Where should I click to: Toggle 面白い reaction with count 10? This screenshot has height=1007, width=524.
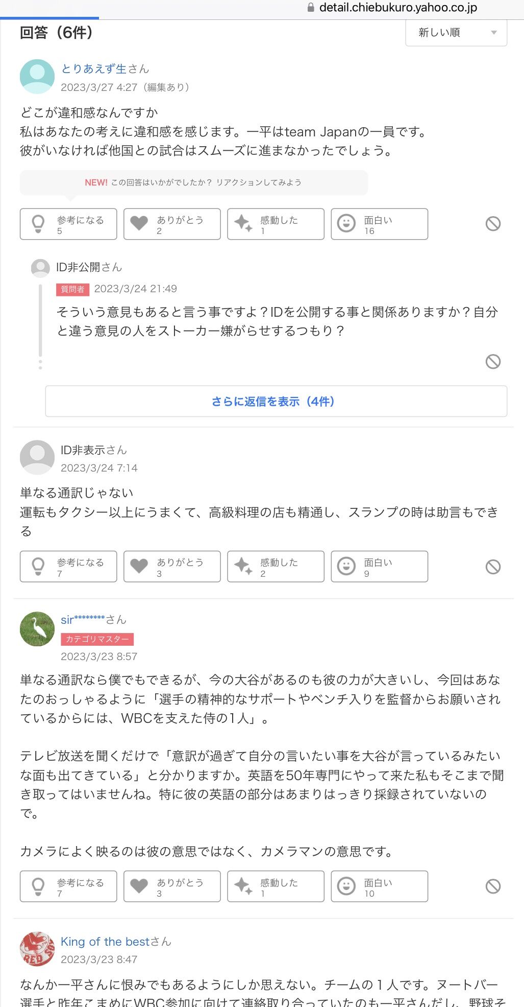coord(379,886)
